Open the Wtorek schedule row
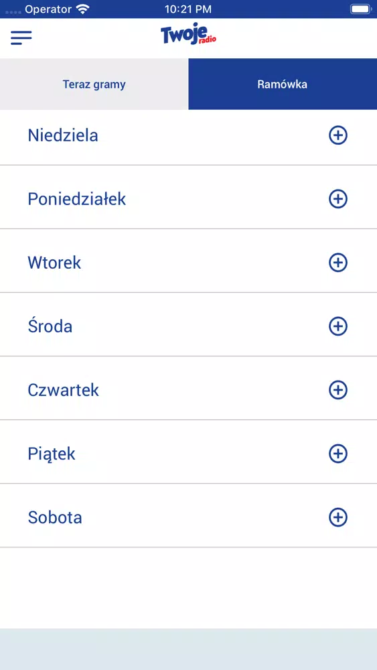 [188, 261]
